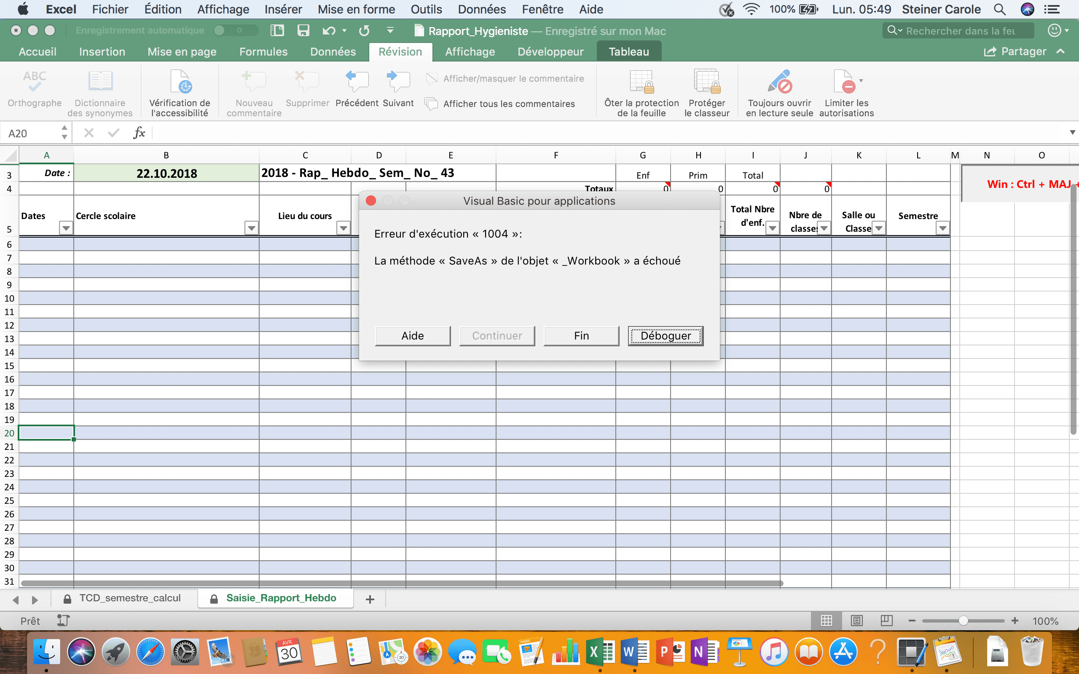Toggle Enregistrement automatique switch

236,30
